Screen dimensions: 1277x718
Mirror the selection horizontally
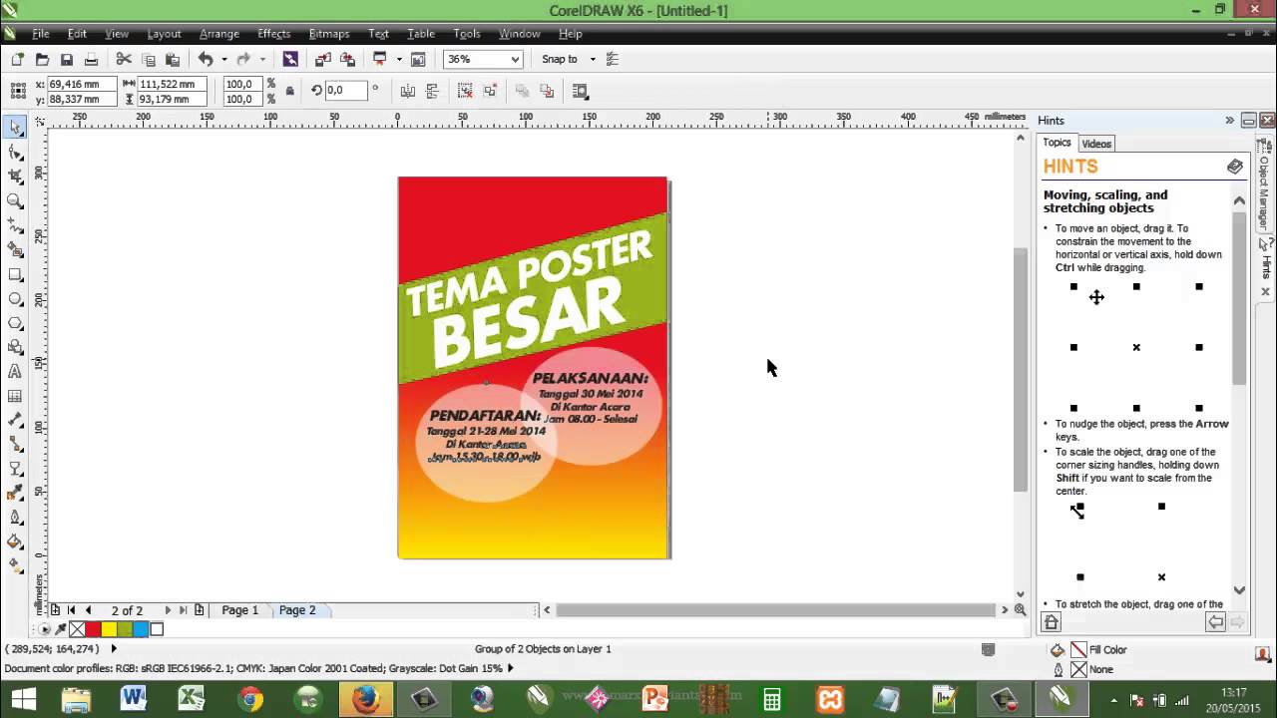(408, 91)
